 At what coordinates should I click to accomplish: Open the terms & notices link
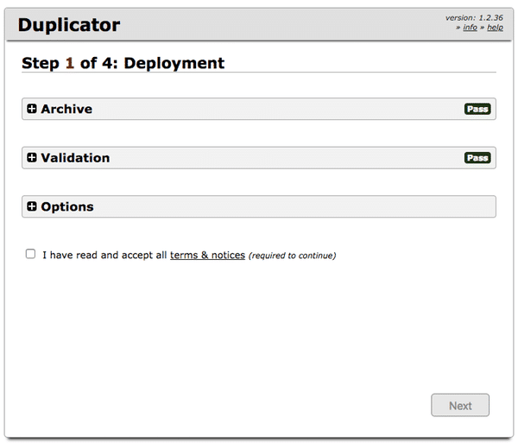[x=207, y=256]
